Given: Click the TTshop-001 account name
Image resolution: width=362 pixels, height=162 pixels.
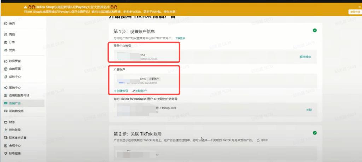Looking at the screenshot, I should [166, 108].
